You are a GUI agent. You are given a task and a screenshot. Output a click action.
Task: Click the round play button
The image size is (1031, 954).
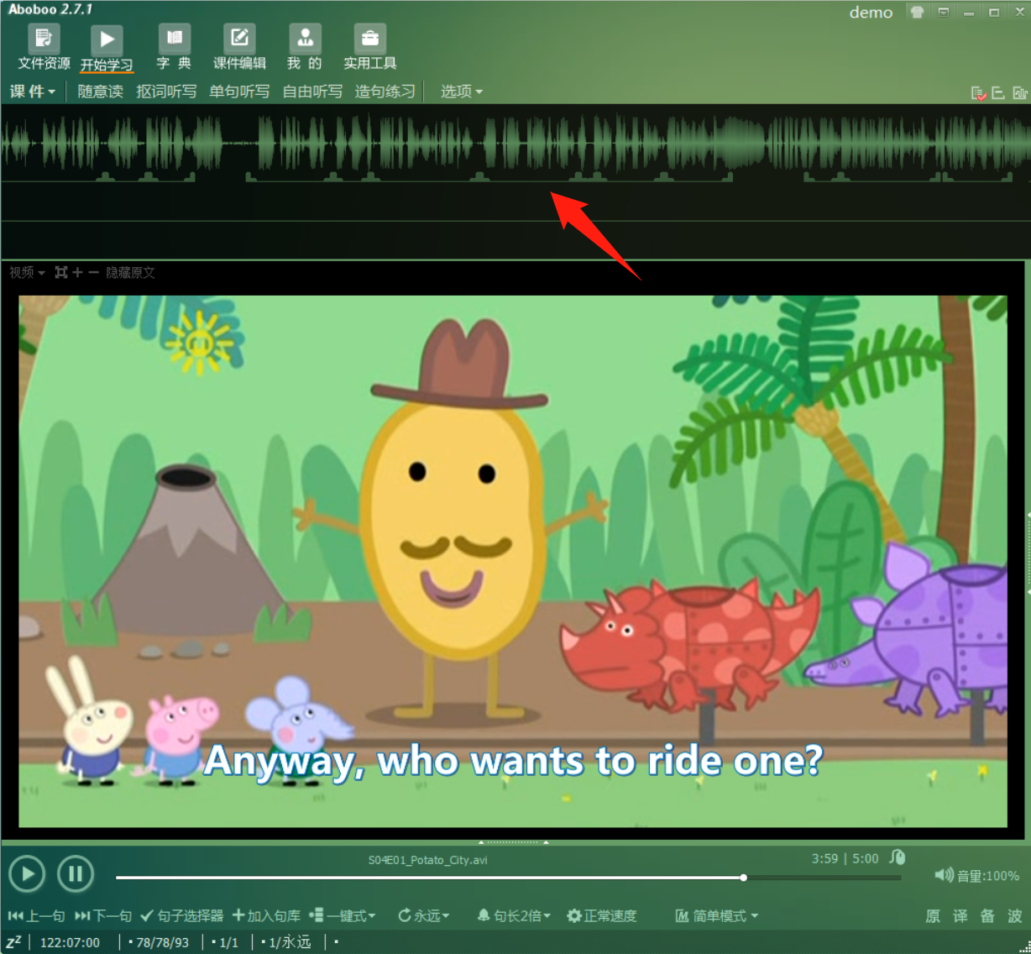(27, 874)
